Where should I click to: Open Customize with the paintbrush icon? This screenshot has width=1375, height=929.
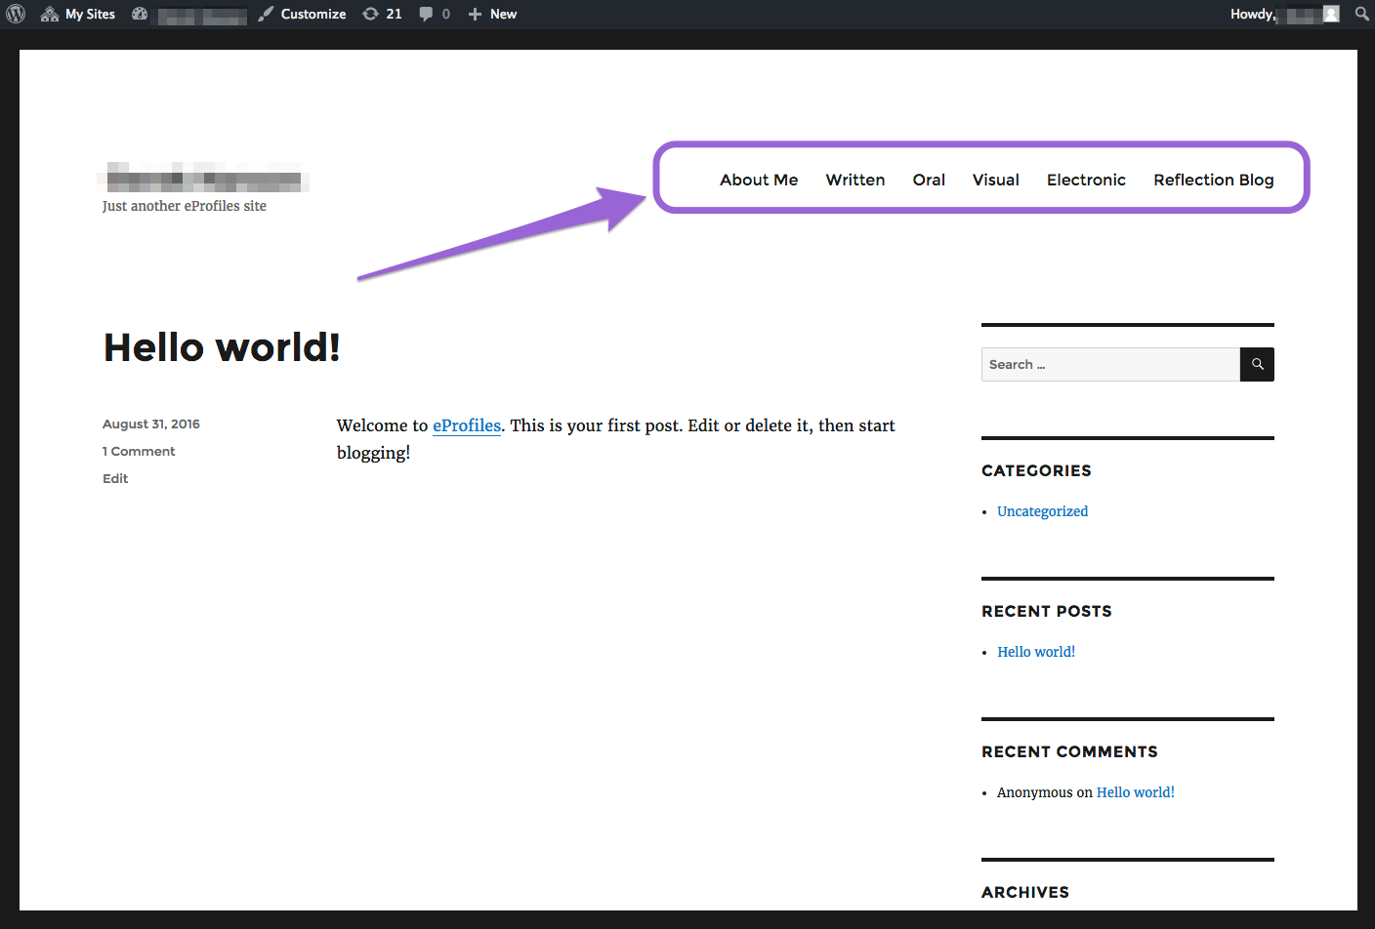click(302, 14)
